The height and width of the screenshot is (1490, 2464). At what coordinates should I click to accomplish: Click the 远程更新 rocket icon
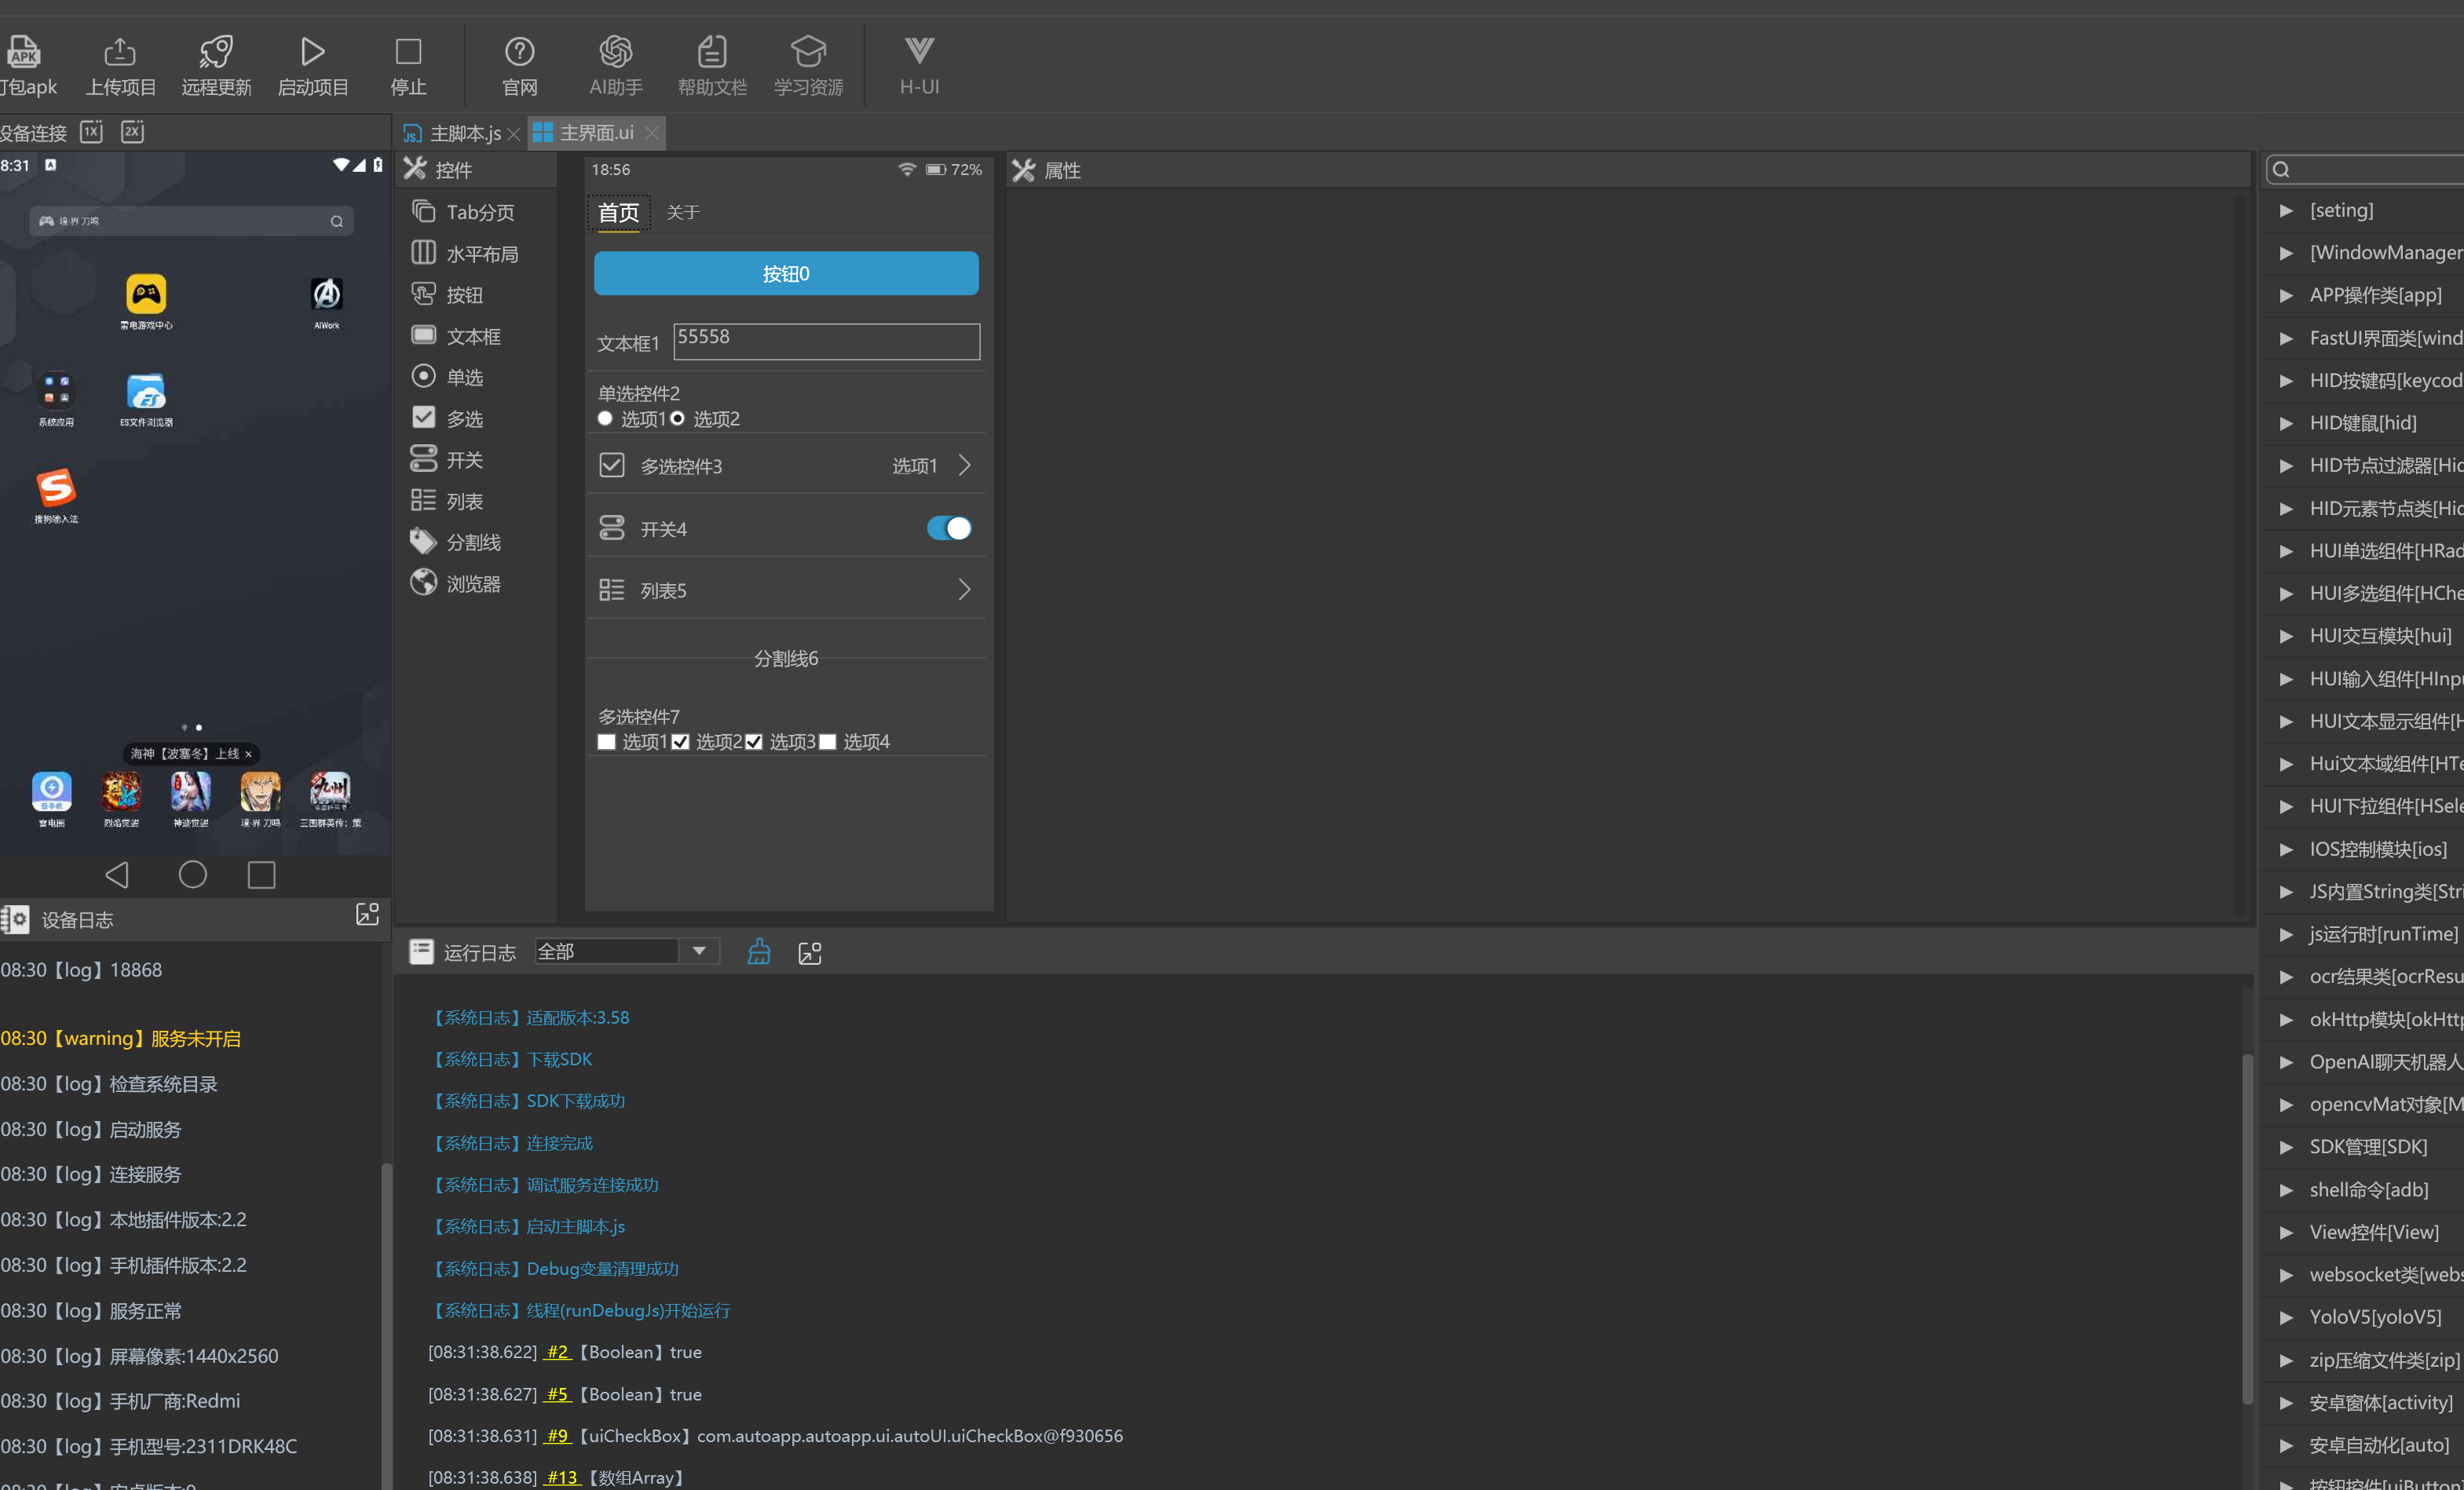(x=216, y=51)
